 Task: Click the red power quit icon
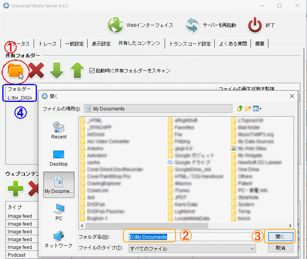(x=255, y=25)
